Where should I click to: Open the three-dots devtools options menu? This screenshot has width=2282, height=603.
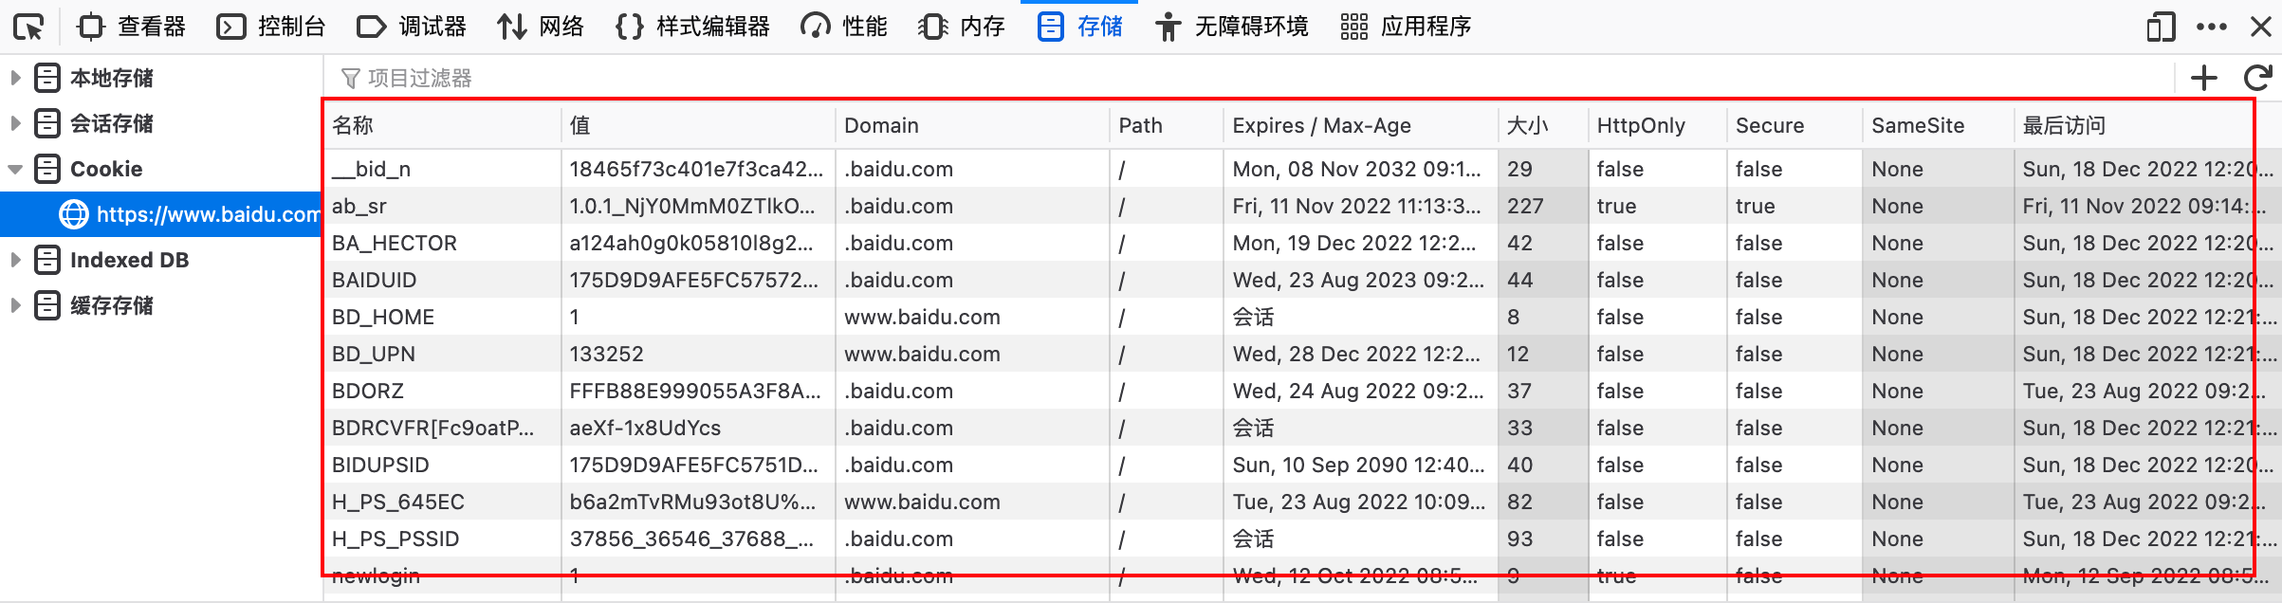[2211, 27]
